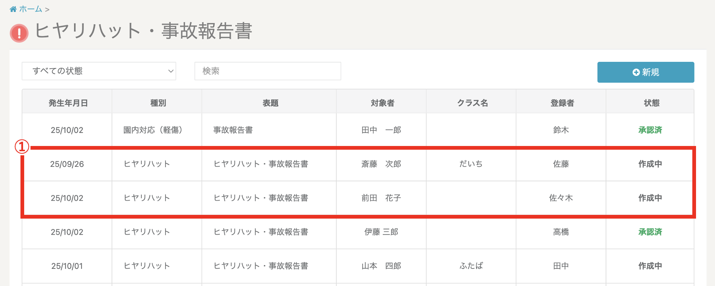715x286 pixels.
Task: Click 作成中 status in 佐々木's row
Action: click(650, 198)
